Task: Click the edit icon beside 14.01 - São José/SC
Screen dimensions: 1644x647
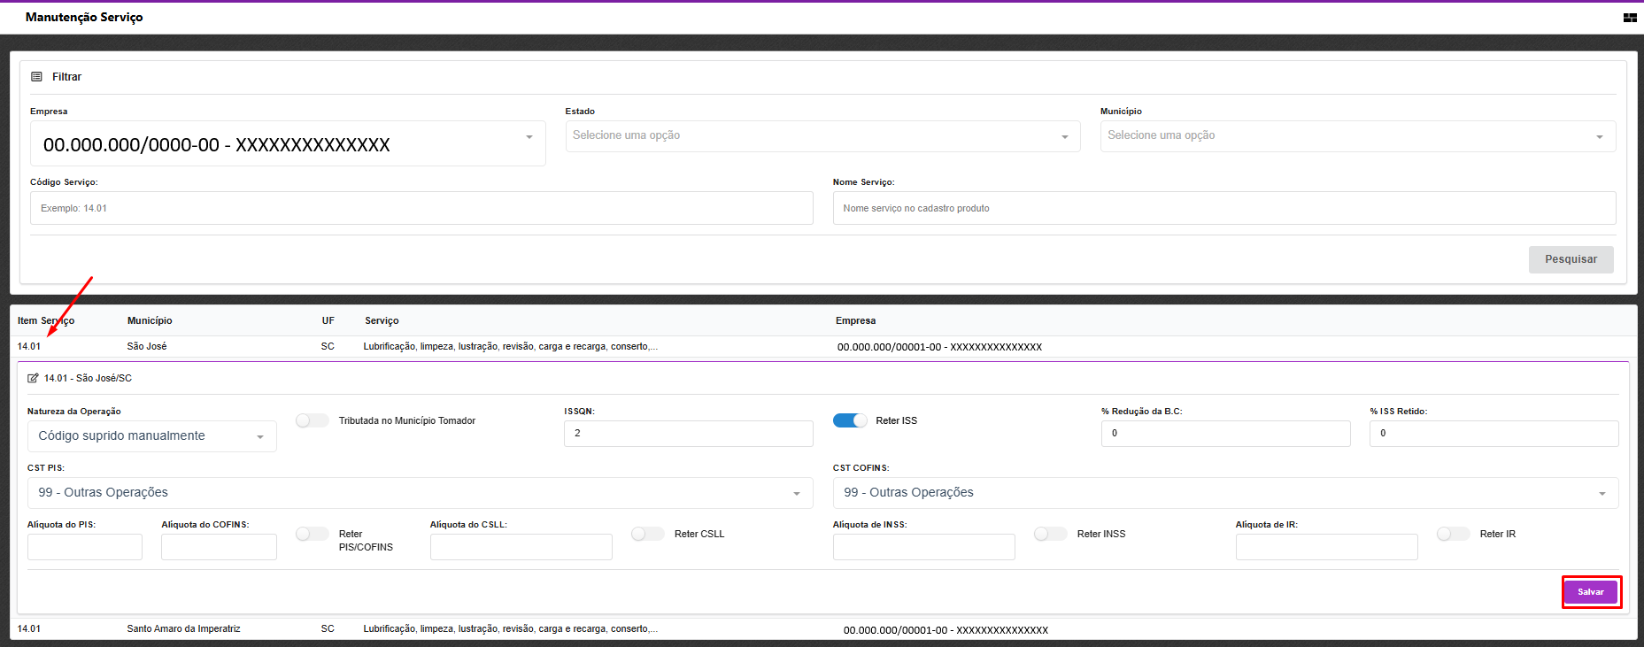Action: pyautogui.click(x=33, y=378)
